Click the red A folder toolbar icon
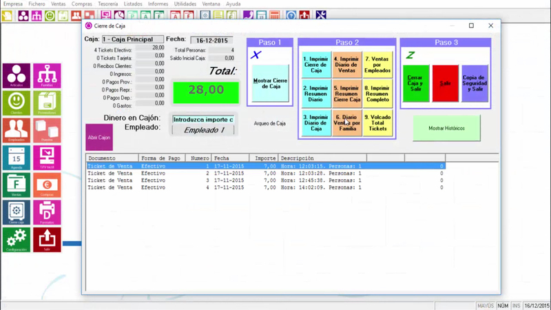The width and height of the screenshot is (551, 310). tap(176, 15)
